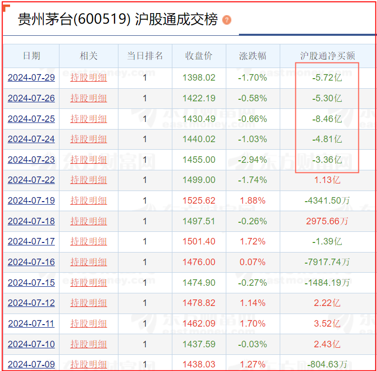377x371 pixels.
Task: Select net buy value -7917.74万
Action: pyautogui.click(x=327, y=262)
